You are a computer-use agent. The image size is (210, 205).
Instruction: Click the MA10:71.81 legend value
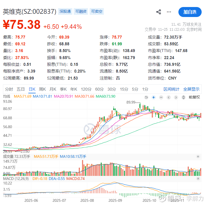[42, 96]
